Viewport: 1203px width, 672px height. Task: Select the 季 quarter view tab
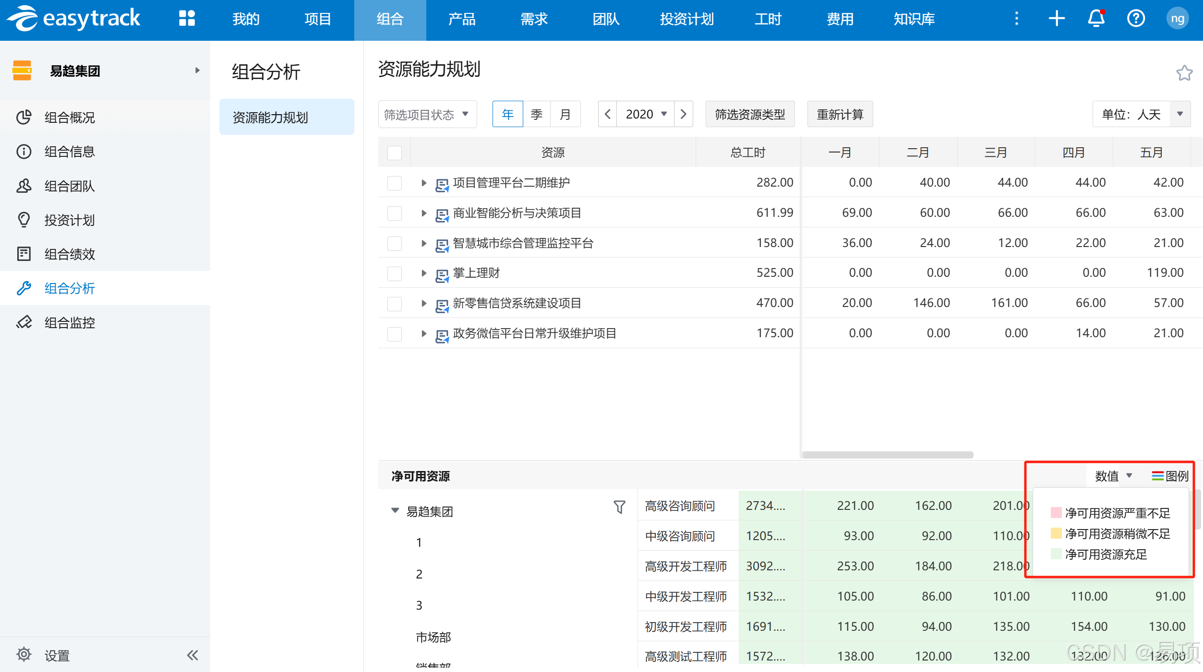point(536,114)
